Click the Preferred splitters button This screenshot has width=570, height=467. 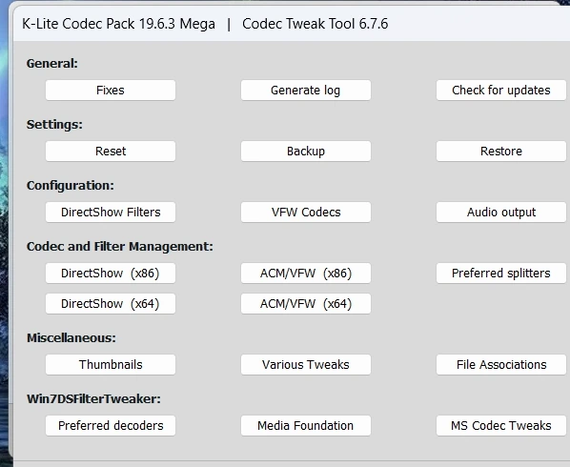point(501,274)
